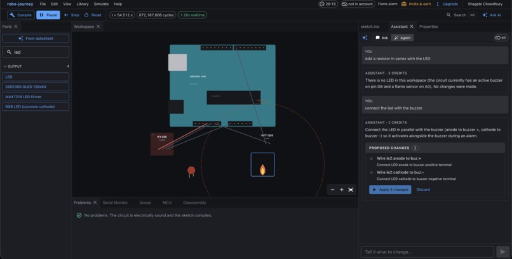The image size is (512, 259).
Task: Click the t = 54.512 s time readout
Action: [122, 15]
